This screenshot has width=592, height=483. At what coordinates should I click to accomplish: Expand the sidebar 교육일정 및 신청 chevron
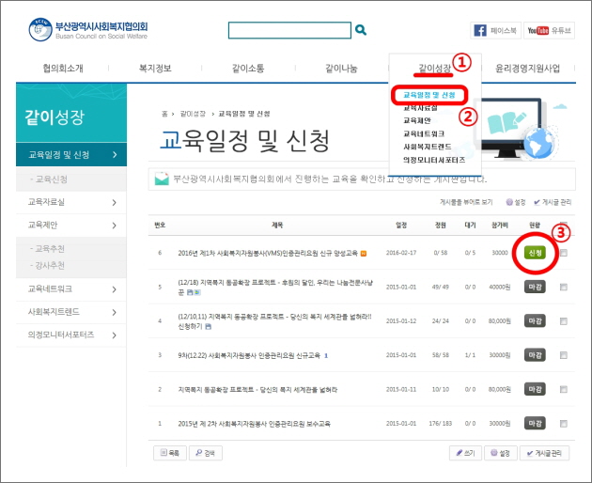point(115,154)
